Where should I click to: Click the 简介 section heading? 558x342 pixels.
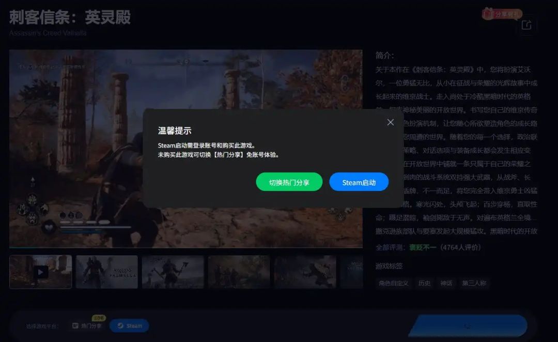pos(385,56)
